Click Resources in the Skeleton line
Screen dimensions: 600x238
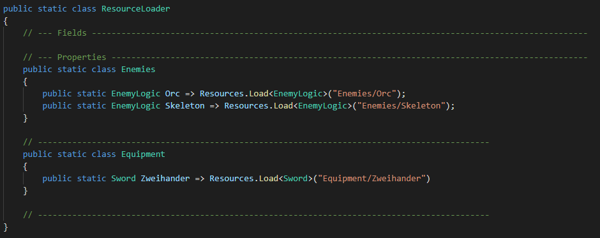point(246,106)
